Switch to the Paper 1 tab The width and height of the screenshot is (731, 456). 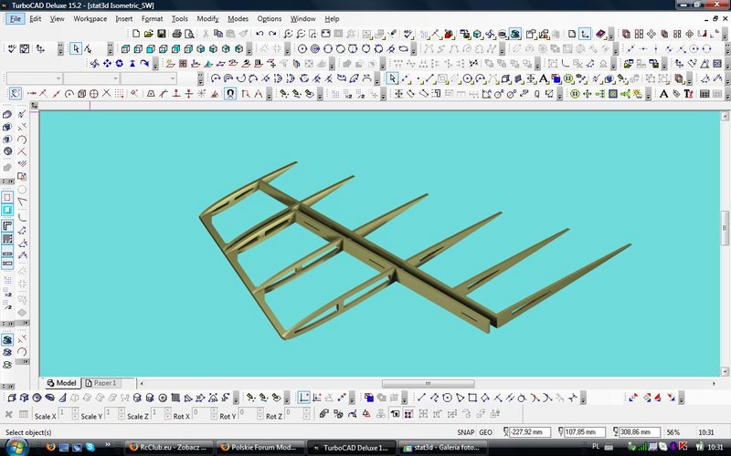point(104,383)
